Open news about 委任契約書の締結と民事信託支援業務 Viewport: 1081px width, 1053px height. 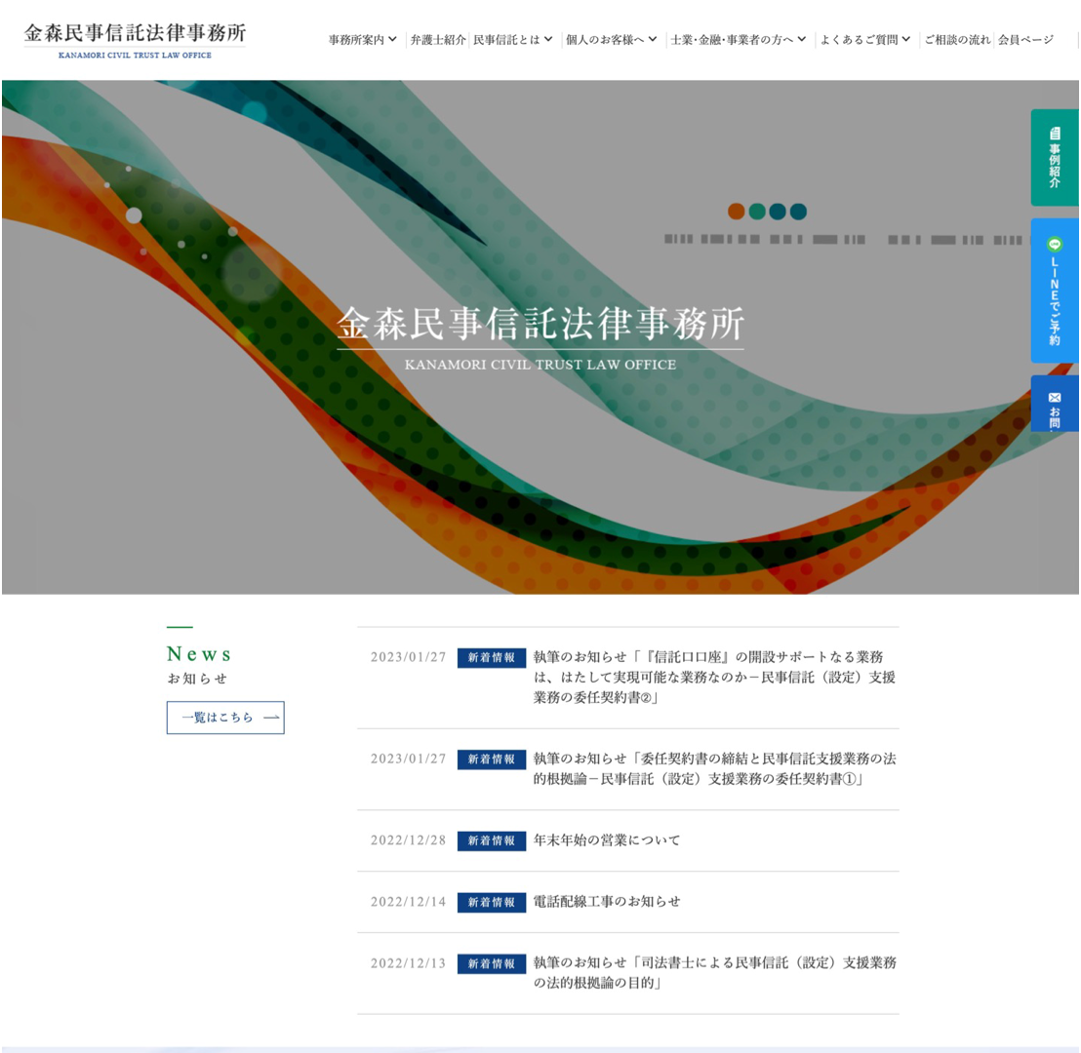[714, 768]
